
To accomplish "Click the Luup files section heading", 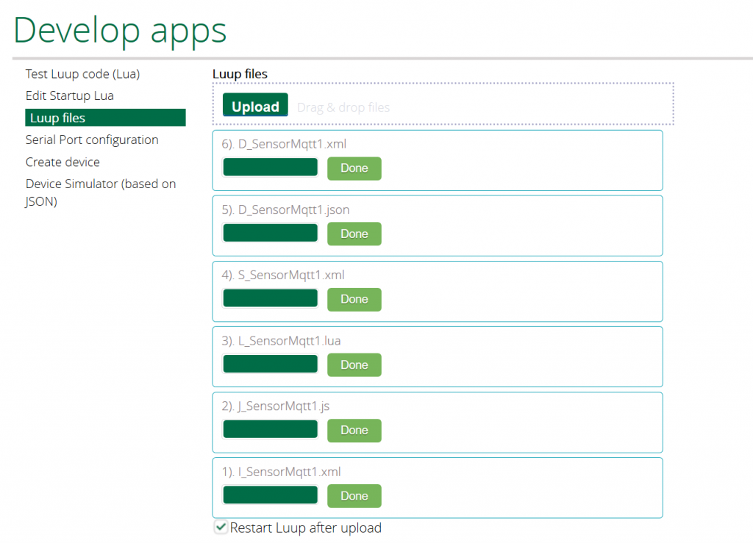I will [240, 74].
